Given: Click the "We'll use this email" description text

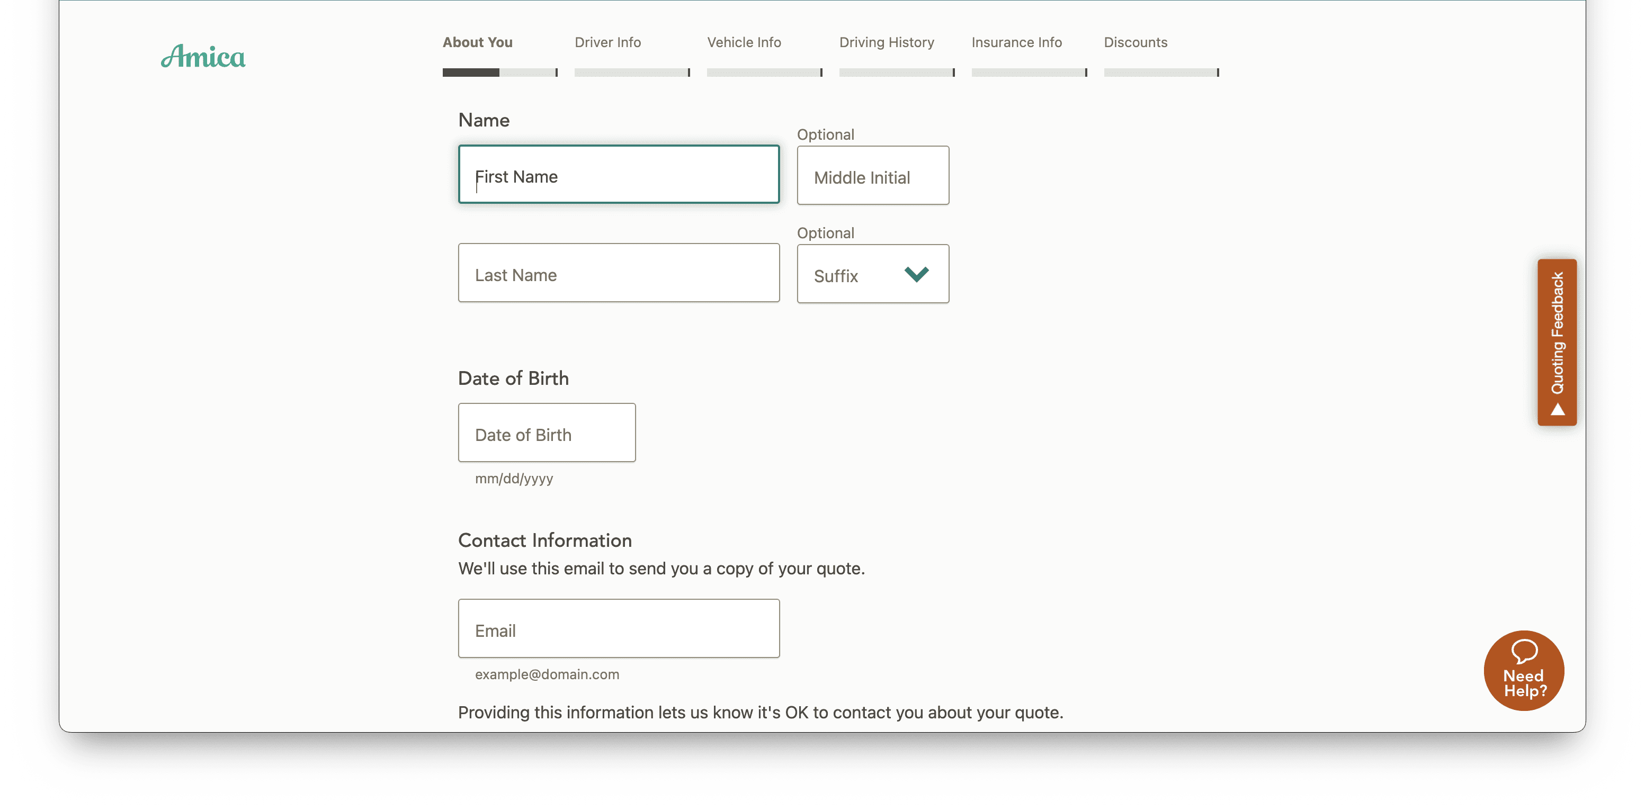Looking at the screenshot, I should point(661,568).
